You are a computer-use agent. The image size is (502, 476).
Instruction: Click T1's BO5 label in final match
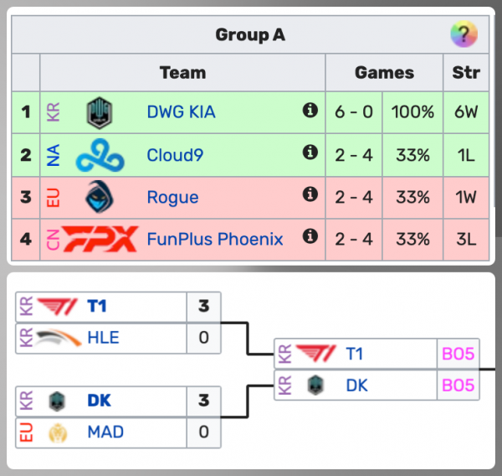458,354
